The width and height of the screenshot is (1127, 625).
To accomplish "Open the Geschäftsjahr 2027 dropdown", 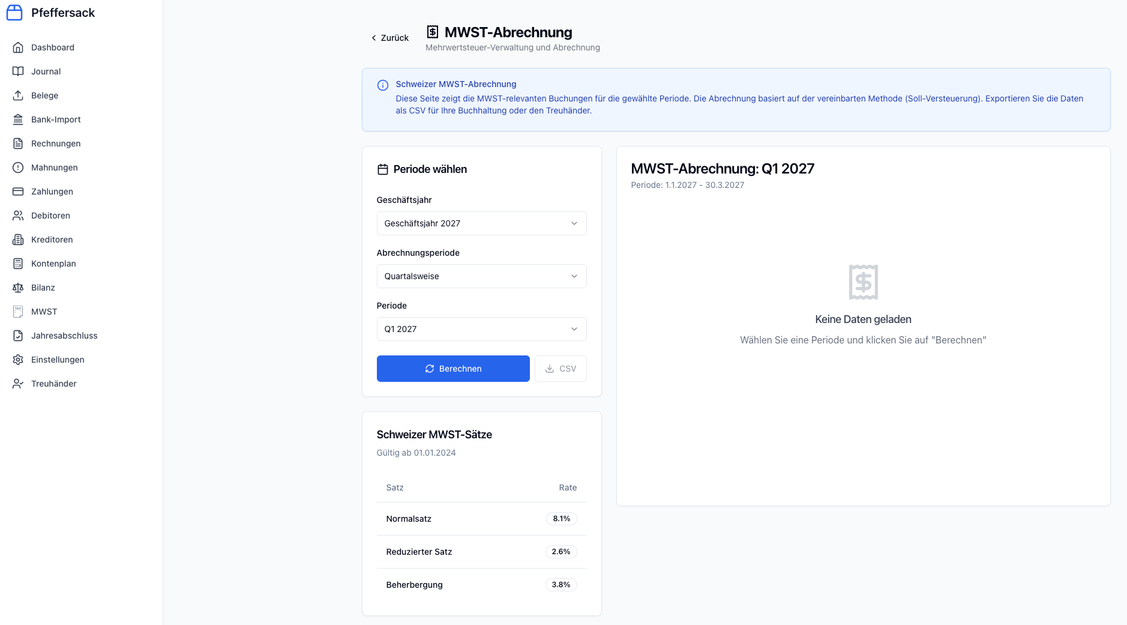I will click(x=481, y=223).
